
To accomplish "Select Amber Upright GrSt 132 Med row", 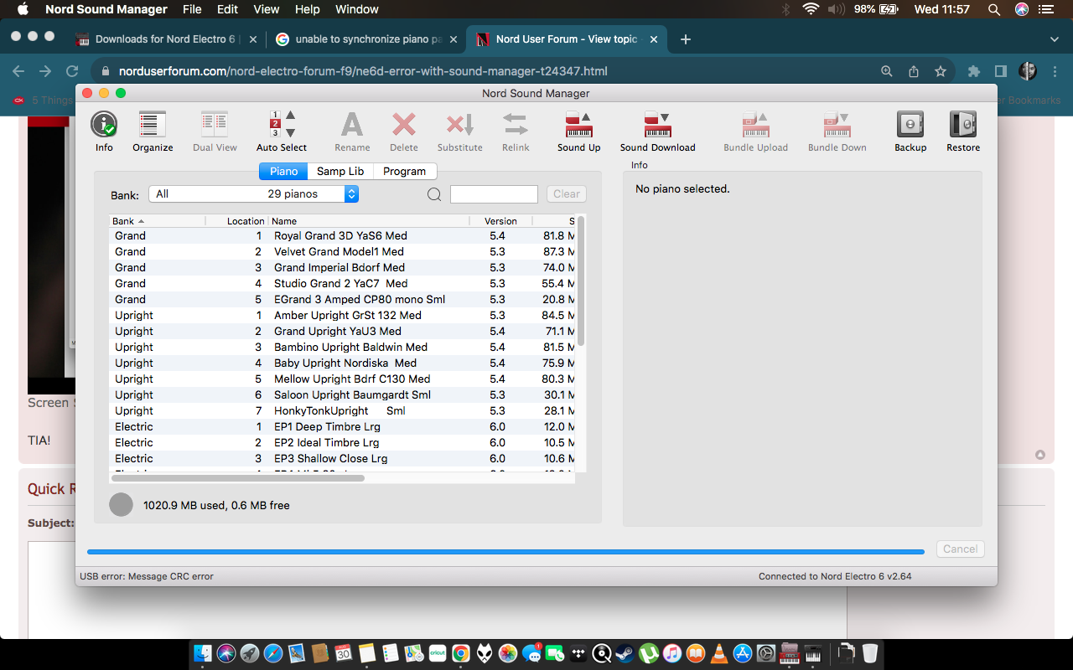I will [x=343, y=315].
